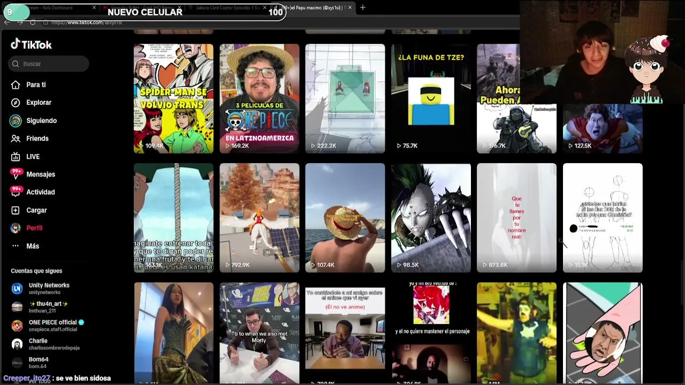Open the video with 163.1K views
The height and width of the screenshot is (385, 685).
coord(173,218)
